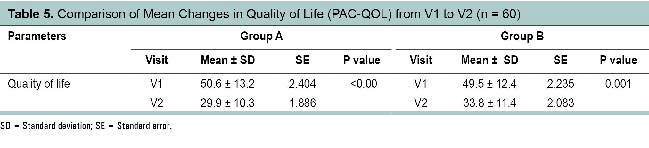The width and height of the screenshot is (649, 148).
Task: Click the 33.8 ± 11.4 mean cell
Action: (x=489, y=103)
